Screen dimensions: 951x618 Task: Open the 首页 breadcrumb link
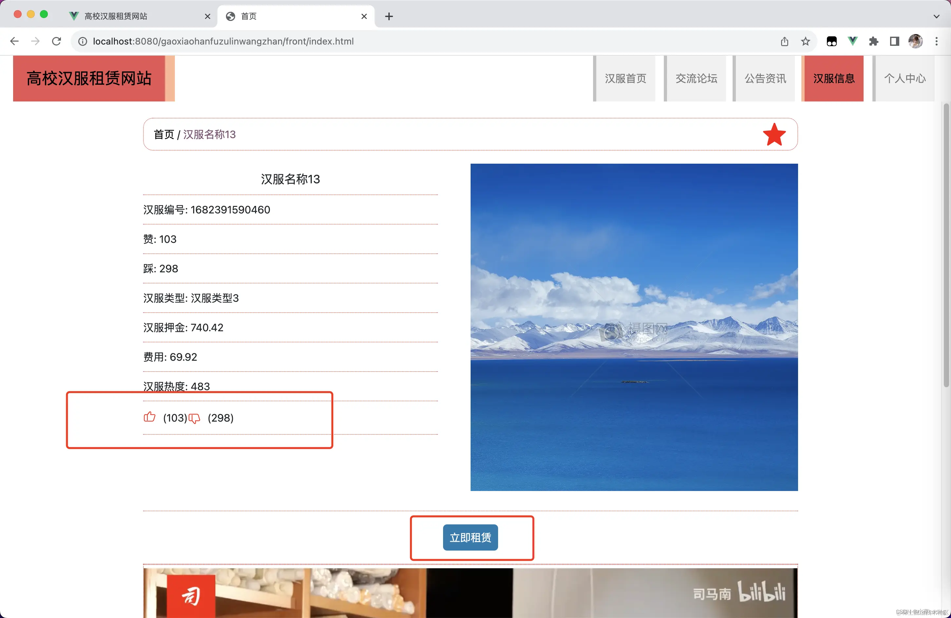[163, 134]
